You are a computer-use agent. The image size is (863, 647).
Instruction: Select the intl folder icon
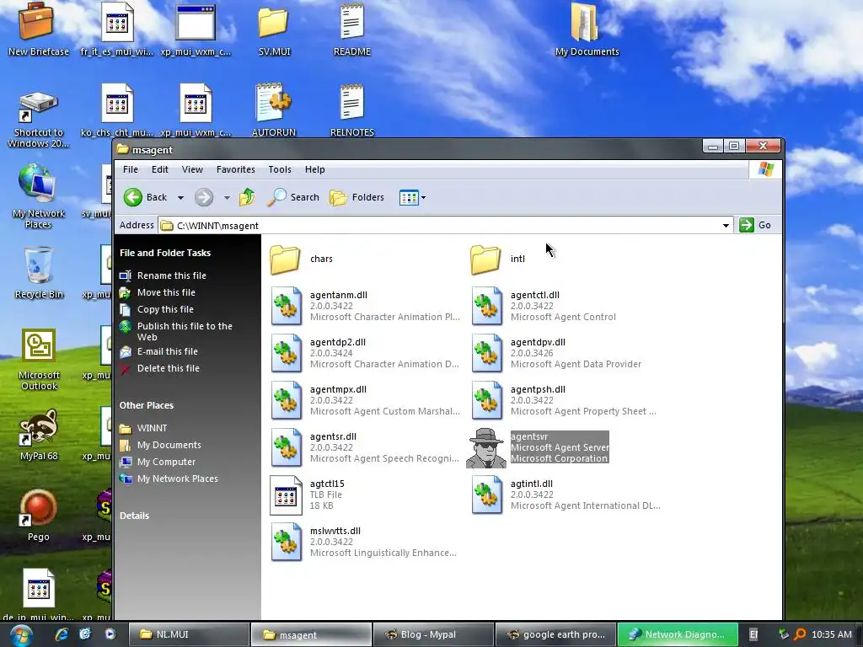(485, 259)
